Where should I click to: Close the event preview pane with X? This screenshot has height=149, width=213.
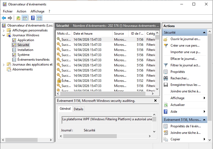[x=155, y=101]
